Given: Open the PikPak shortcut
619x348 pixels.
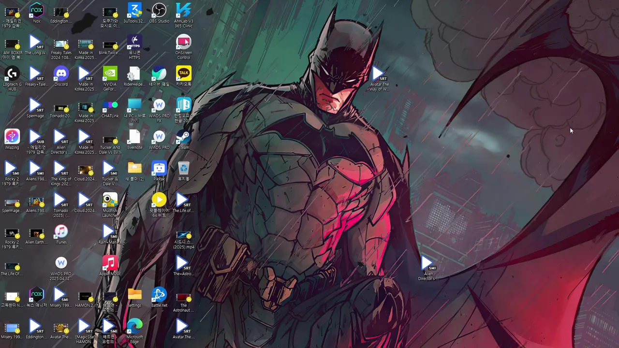Looking at the screenshot, I should 159,168.
